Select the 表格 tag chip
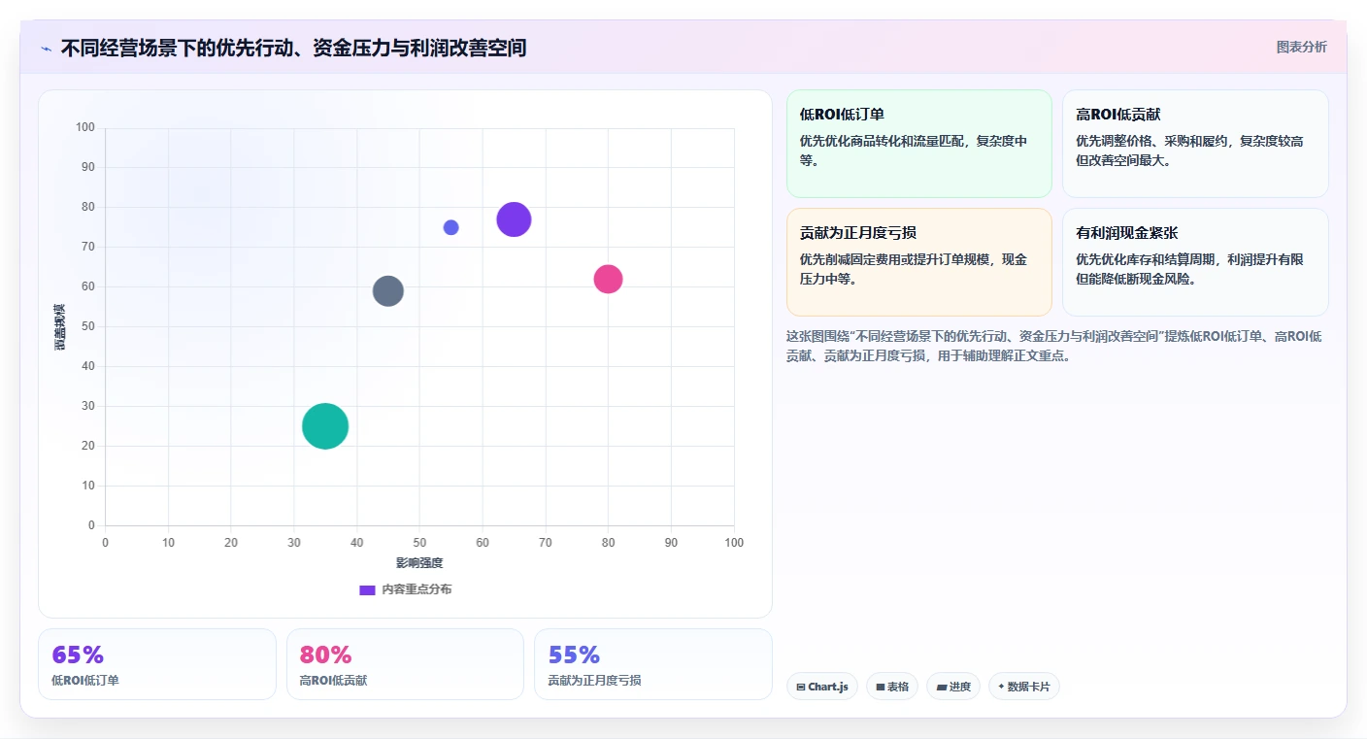1367x739 pixels. click(x=892, y=687)
